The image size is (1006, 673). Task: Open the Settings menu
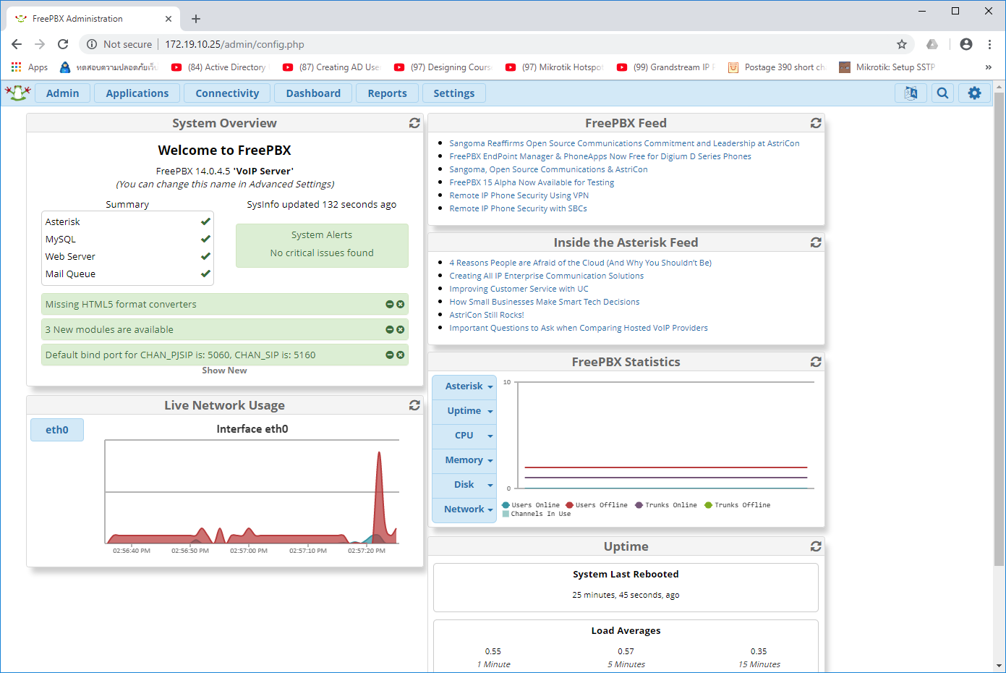[454, 93]
